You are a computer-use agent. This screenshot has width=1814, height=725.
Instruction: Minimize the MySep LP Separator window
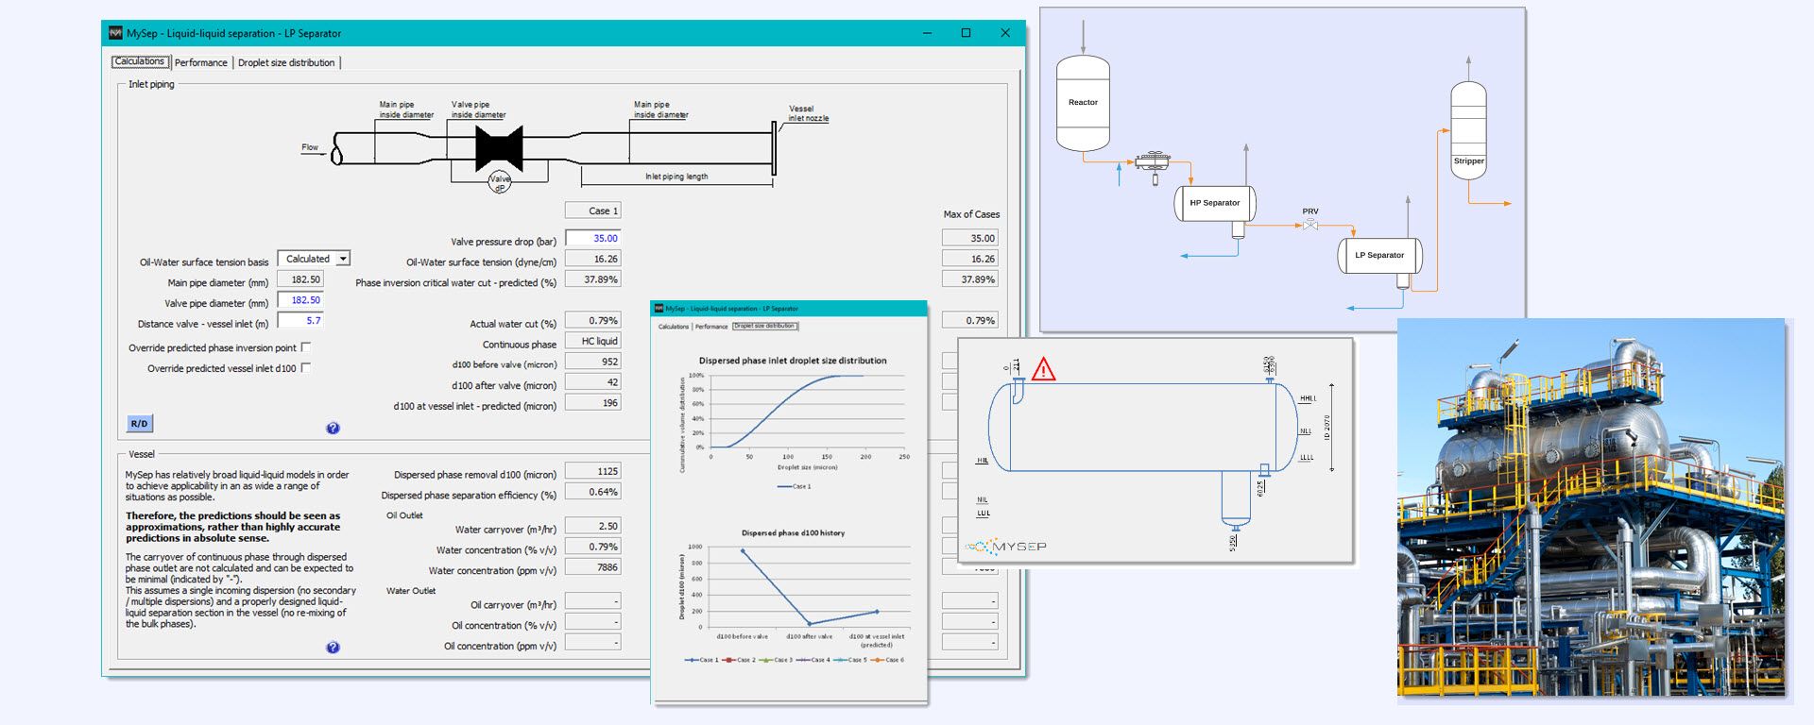point(928,33)
